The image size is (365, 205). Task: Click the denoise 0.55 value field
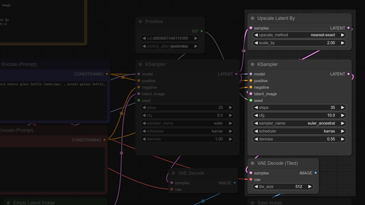(299, 139)
